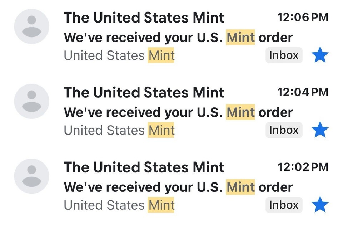The image size is (343, 229).
Task: Click sender name on the 12:06 PM email
Action: click(144, 18)
